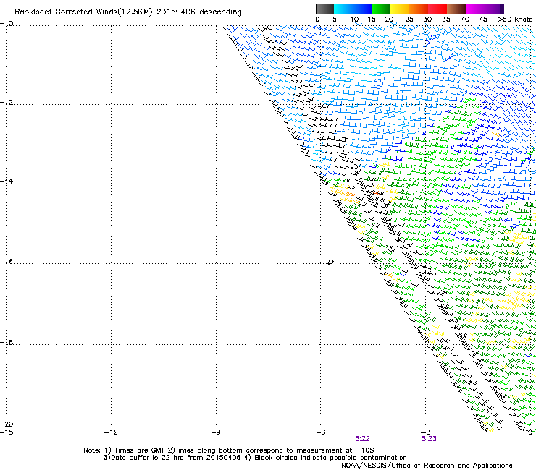Click the '>50 knots' legend label
This screenshot has width=536, height=470.
click(x=515, y=20)
